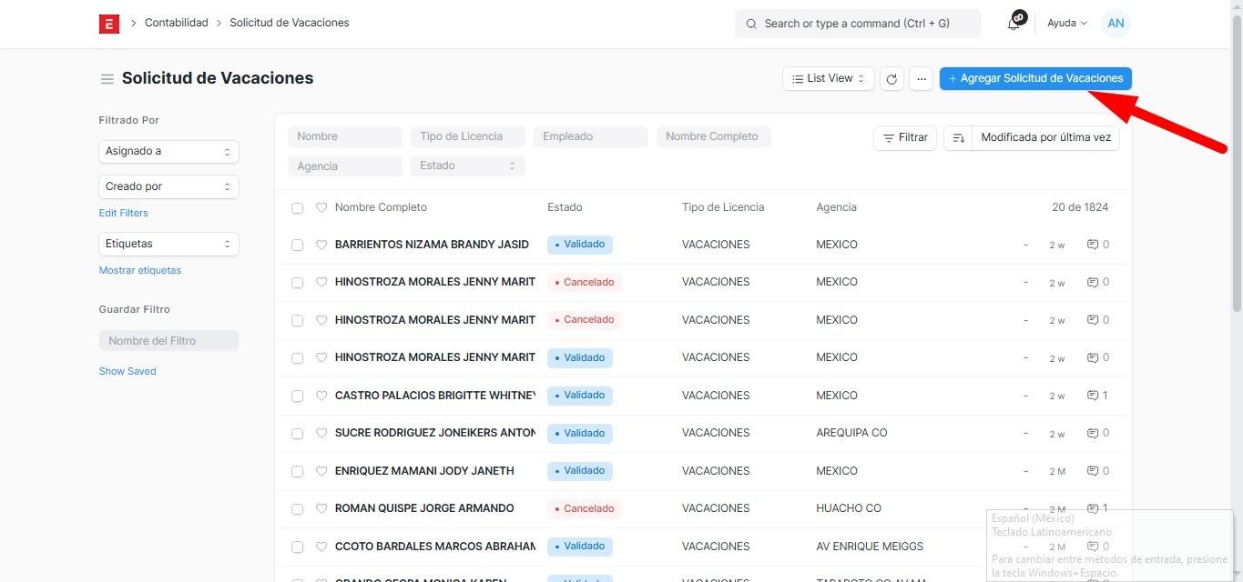Expand the List View switcher
Viewport: 1243px width, 582px height.
(828, 79)
